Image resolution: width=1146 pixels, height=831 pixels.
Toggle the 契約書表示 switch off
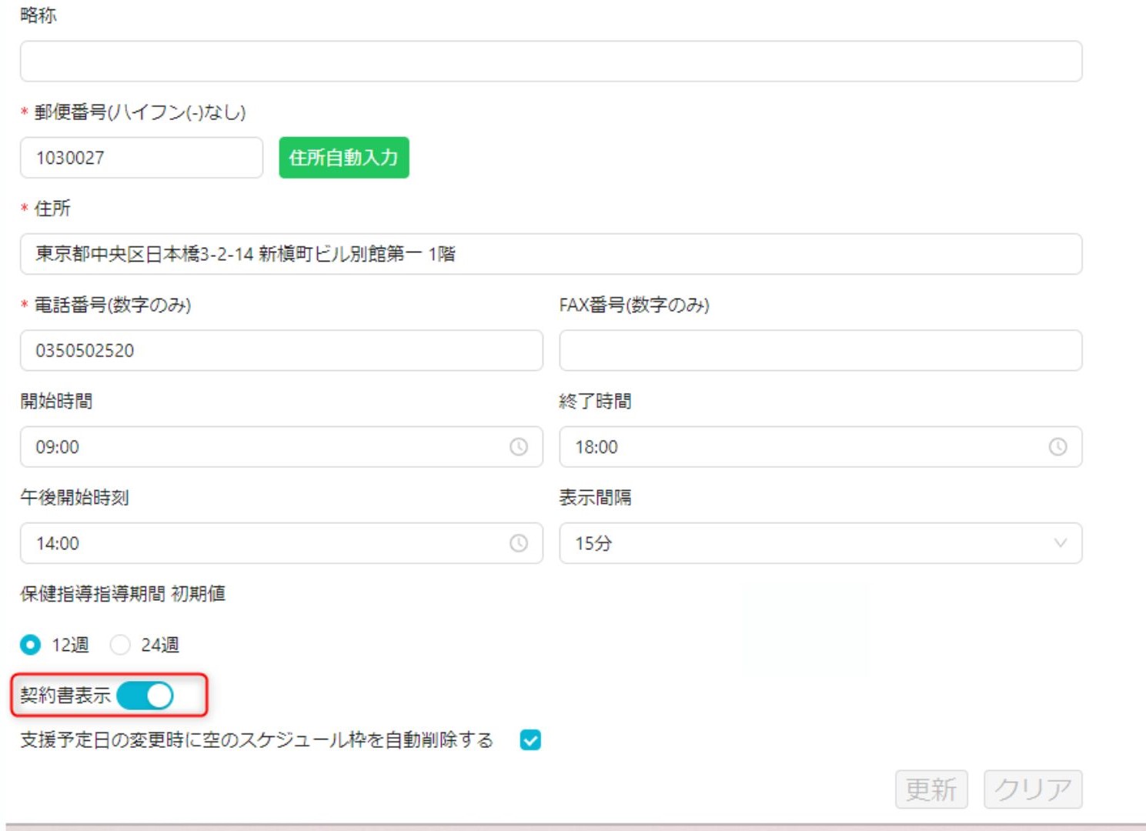145,696
